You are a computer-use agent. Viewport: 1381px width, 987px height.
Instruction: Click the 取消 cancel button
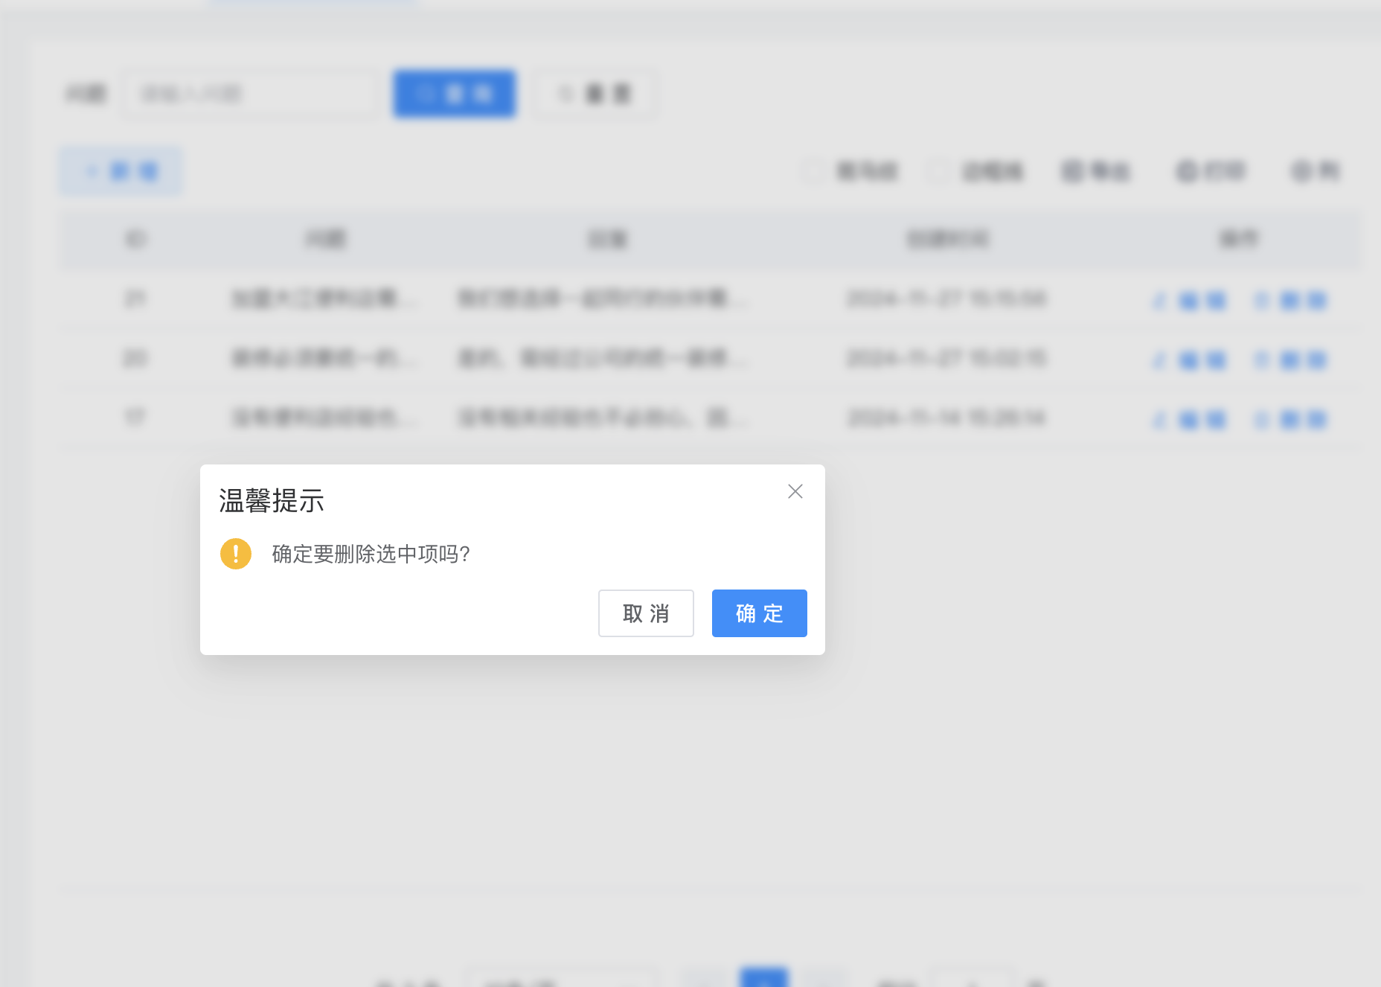point(645,613)
